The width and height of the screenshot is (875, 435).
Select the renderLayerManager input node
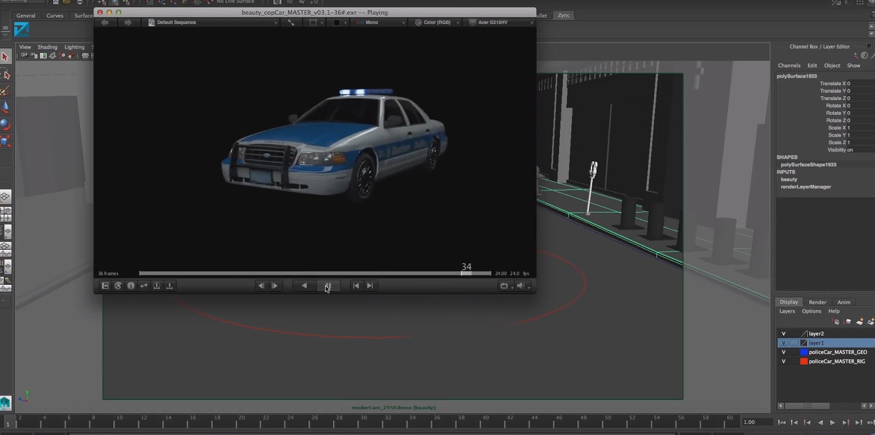(806, 187)
